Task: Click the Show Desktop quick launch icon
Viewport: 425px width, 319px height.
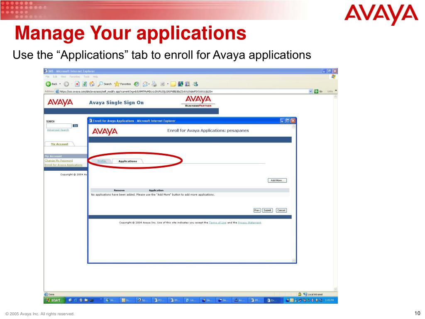Action: click(70, 300)
